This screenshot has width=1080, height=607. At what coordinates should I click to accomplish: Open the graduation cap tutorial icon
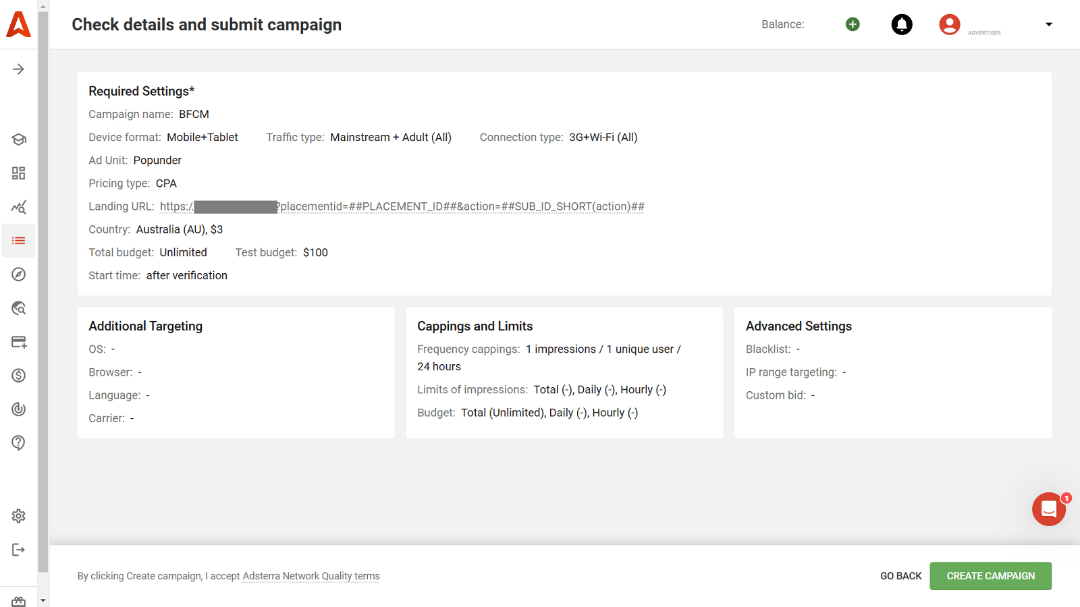18,140
